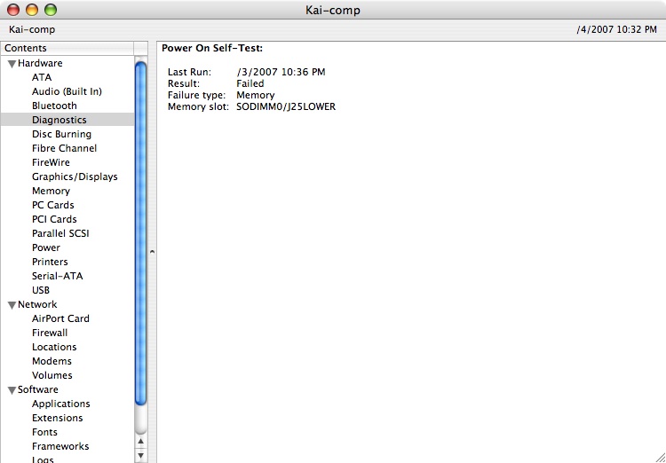The width and height of the screenshot is (666, 463).
Task: Select the Memory hardware item
Action: pos(51,191)
